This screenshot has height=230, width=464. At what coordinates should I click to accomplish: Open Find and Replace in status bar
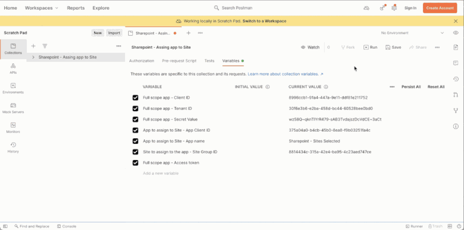point(32,226)
